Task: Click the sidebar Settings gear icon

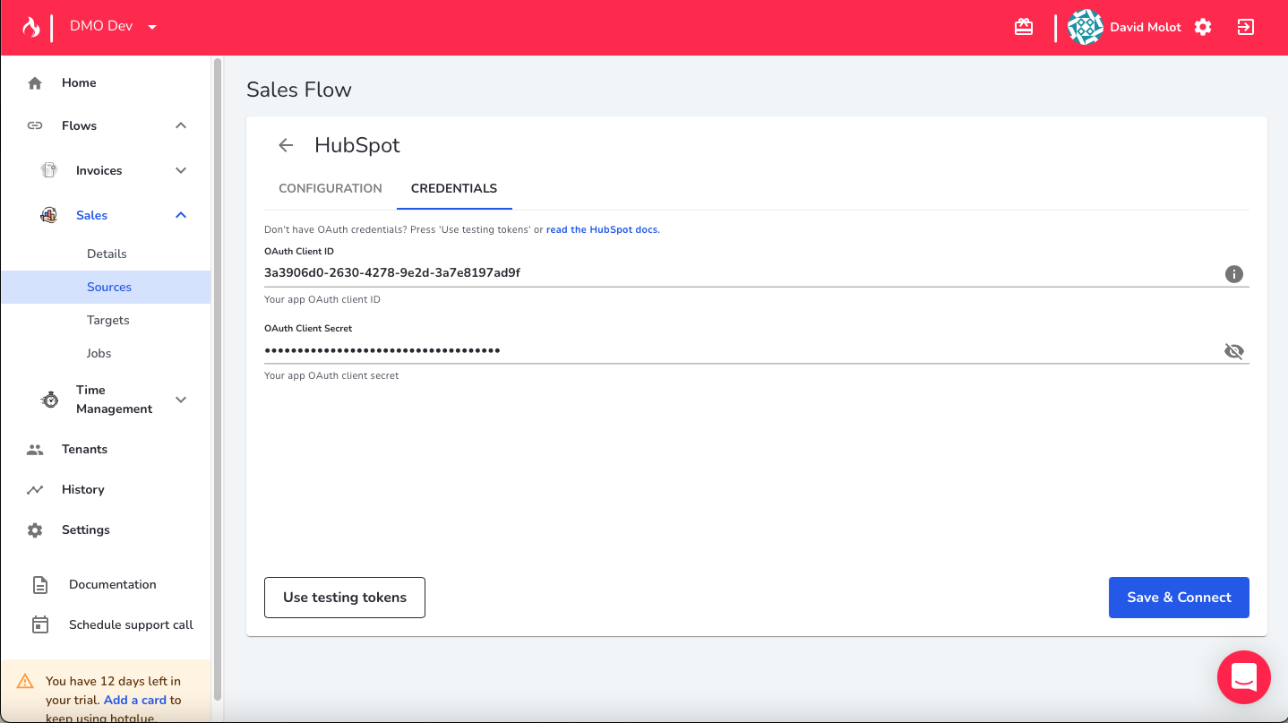Action: pos(35,530)
